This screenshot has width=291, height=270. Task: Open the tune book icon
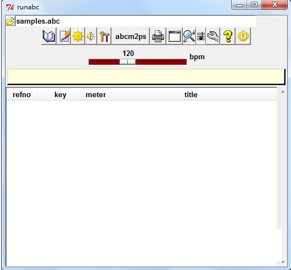[49, 36]
